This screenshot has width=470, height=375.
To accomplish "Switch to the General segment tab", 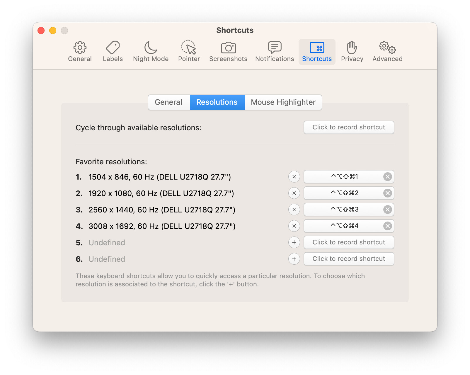I will 168,102.
